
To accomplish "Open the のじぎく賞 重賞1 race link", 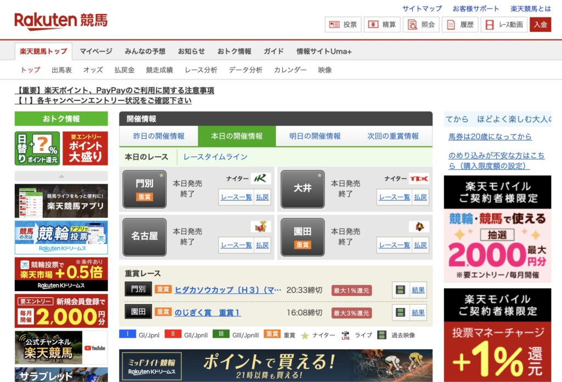I will (x=207, y=312).
